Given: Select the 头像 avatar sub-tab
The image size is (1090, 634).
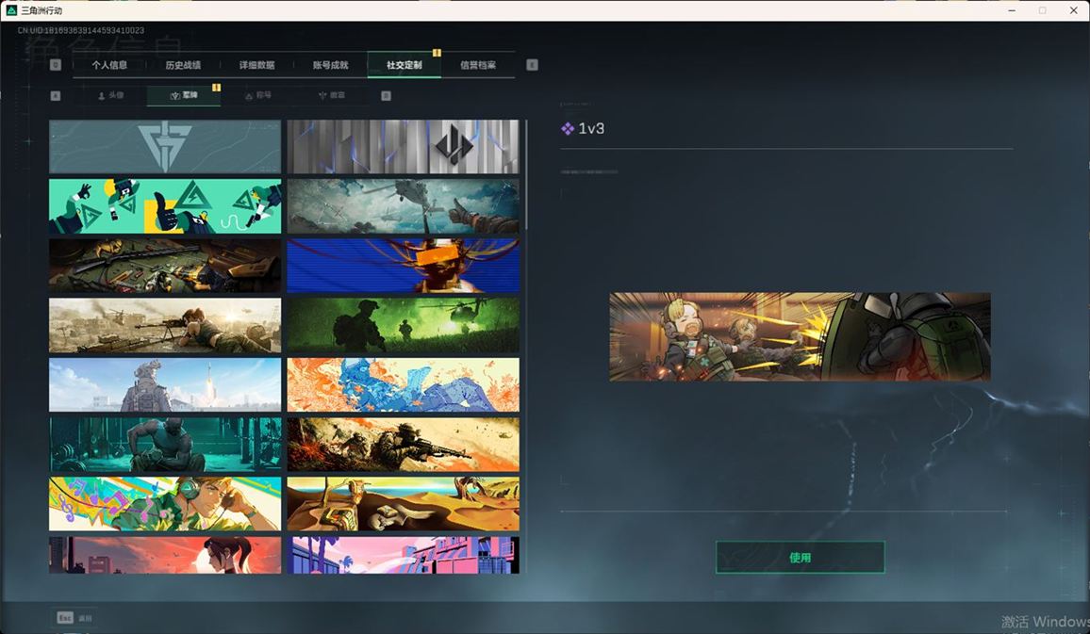Looking at the screenshot, I should point(110,95).
